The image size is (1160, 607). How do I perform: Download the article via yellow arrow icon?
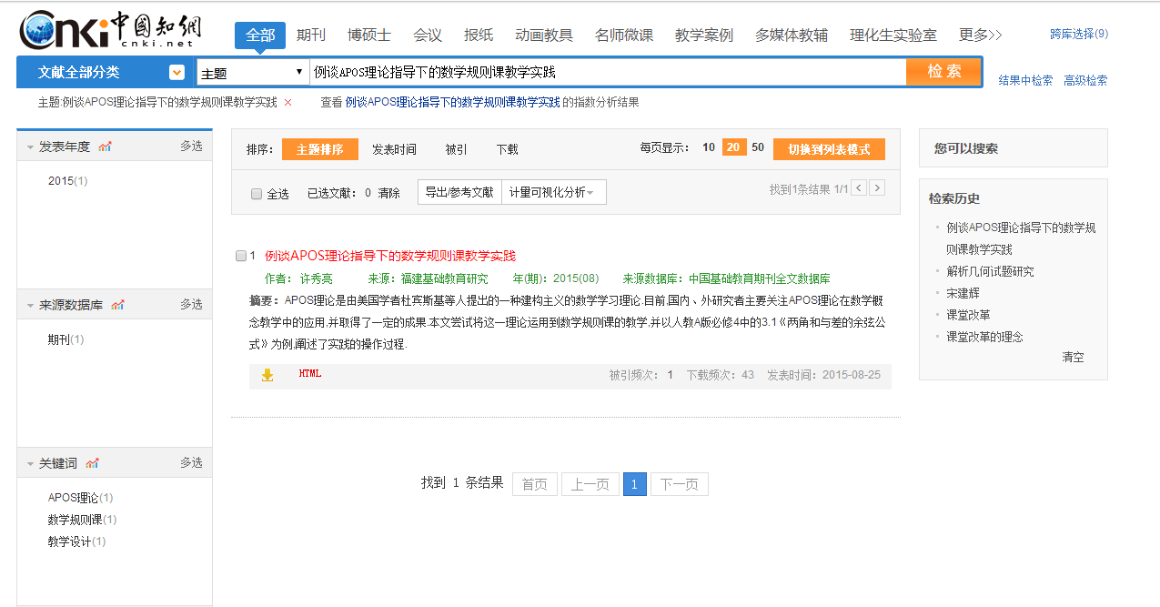click(267, 375)
